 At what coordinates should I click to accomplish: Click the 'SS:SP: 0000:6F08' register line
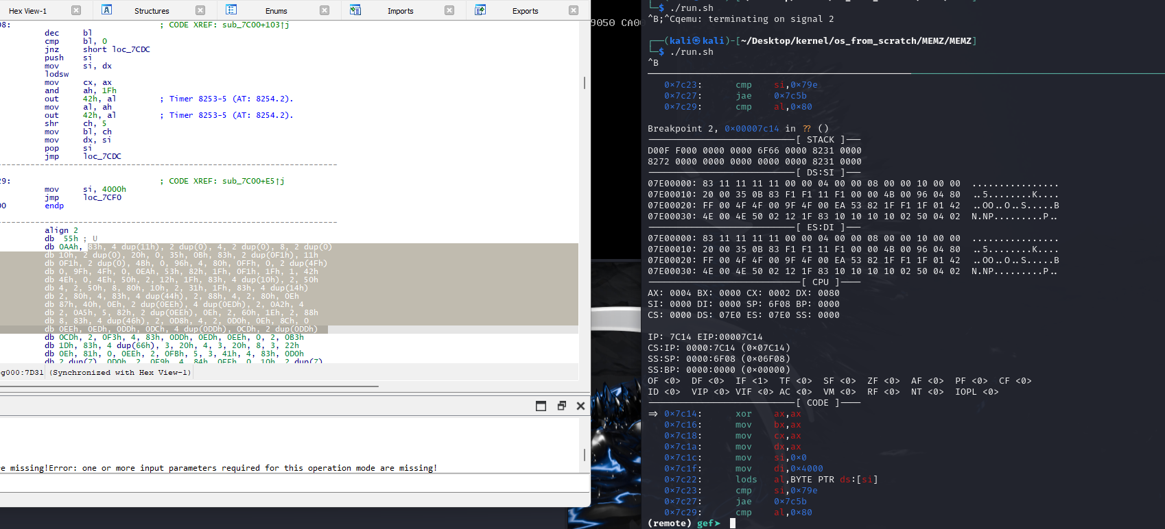coord(719,359)
